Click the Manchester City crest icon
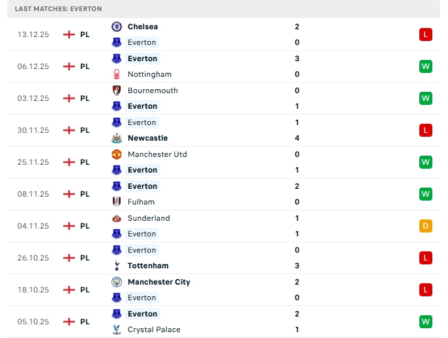The height and width of the screenshot is (338, 448). point(117,282)
